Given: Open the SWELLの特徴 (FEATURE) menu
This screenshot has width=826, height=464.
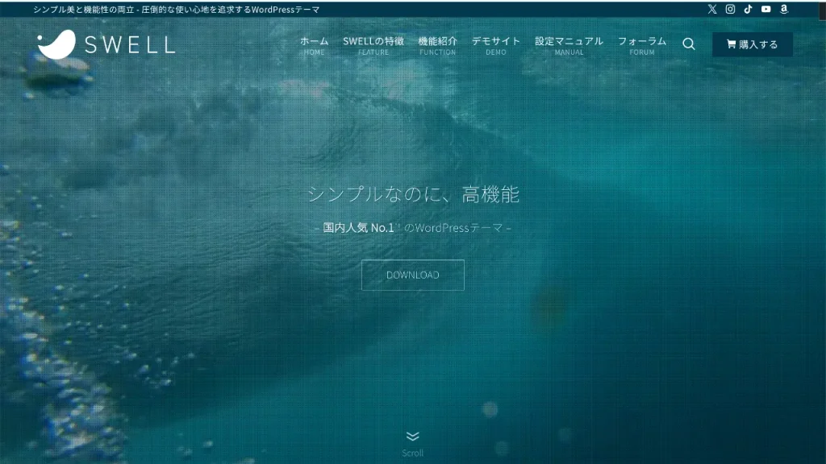Looking at the screenshot, I should (373, 45).
